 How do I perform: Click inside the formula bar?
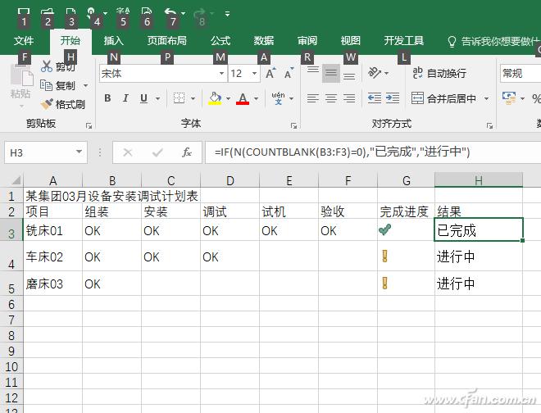(373, 152)
